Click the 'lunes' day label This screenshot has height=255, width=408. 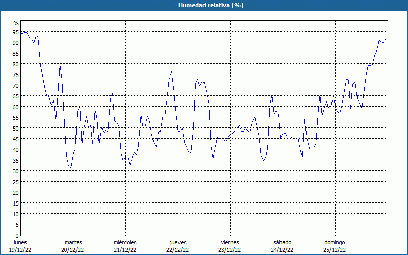[x=20, y=243]
